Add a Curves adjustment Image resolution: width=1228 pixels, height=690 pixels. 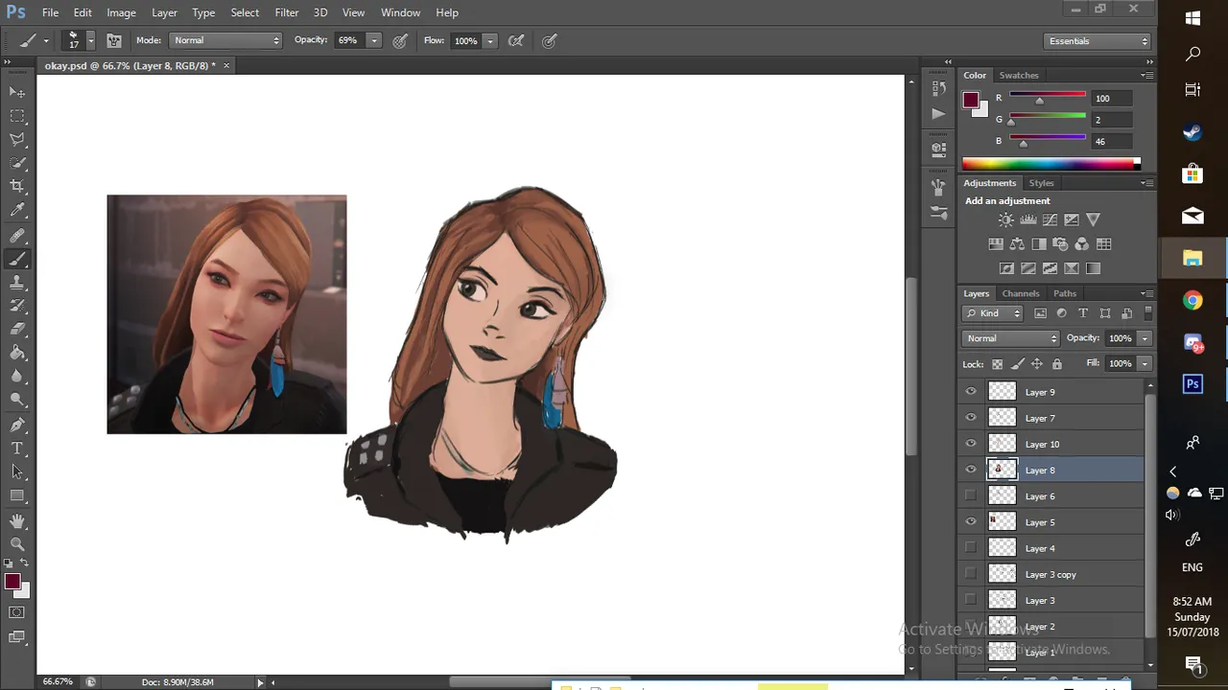pyautogui.click(x=1050, y=219)
